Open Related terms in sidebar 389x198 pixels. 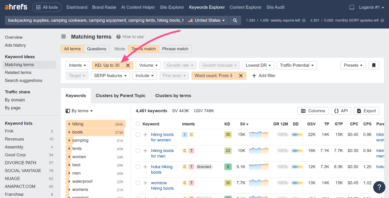(18, 73)
